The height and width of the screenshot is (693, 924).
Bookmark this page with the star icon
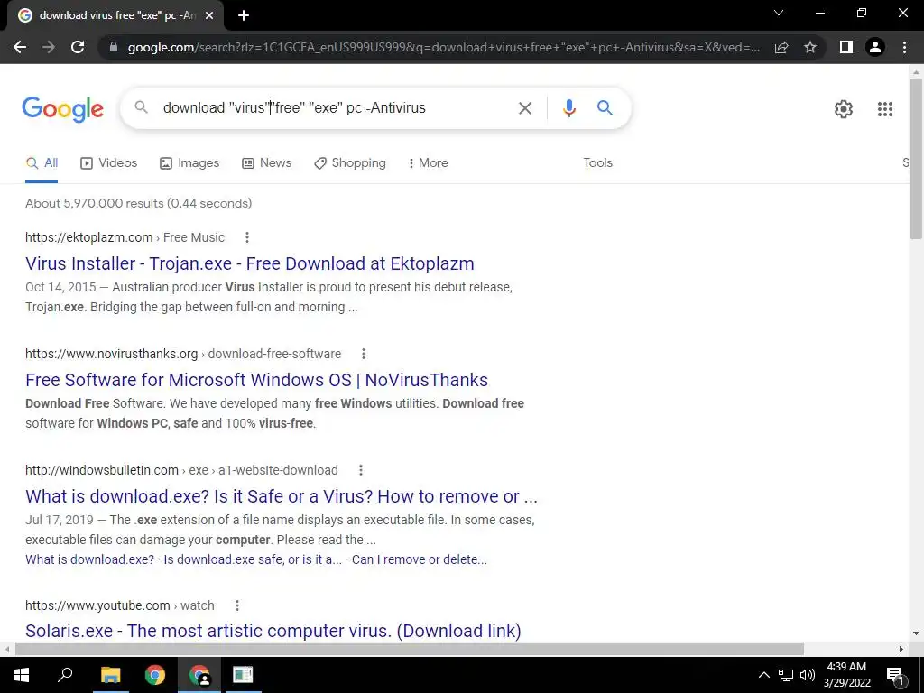pyautogui.click(x=810, y=47)
